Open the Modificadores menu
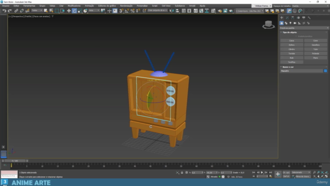Viewport: 330px width, 186px height. point(74,6)
